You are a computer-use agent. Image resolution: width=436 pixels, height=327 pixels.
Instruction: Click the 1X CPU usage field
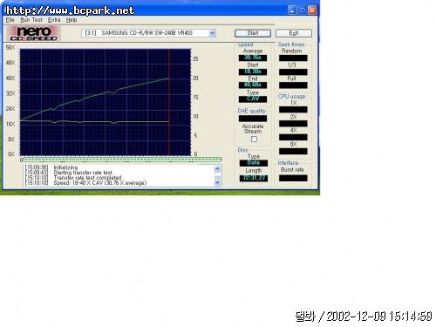293,110
